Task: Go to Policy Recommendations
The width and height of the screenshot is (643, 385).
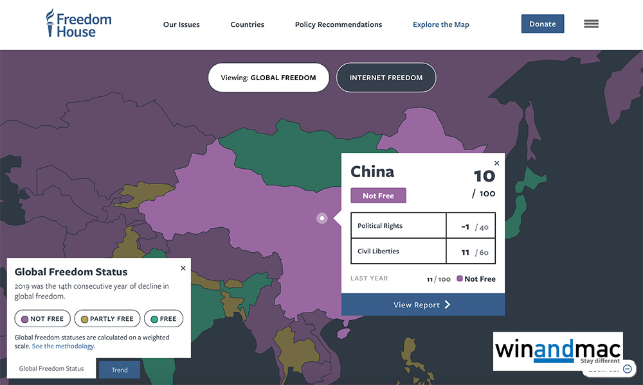Action: pyautogui.click(x=338, y=24)
